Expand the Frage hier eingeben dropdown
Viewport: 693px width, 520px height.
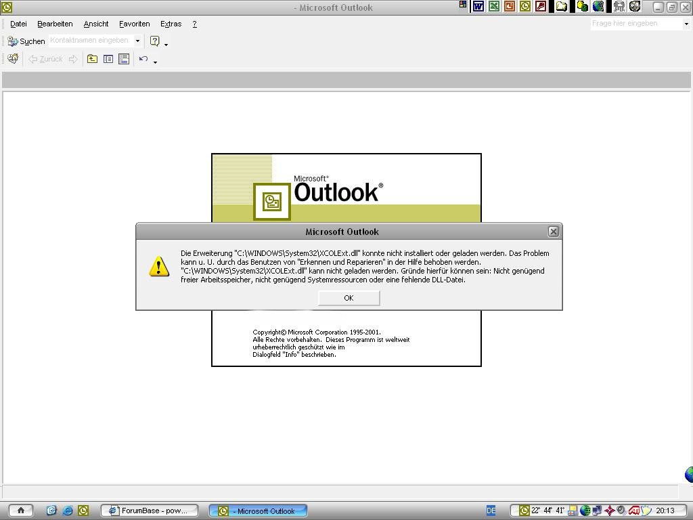(x=686, y=24)
